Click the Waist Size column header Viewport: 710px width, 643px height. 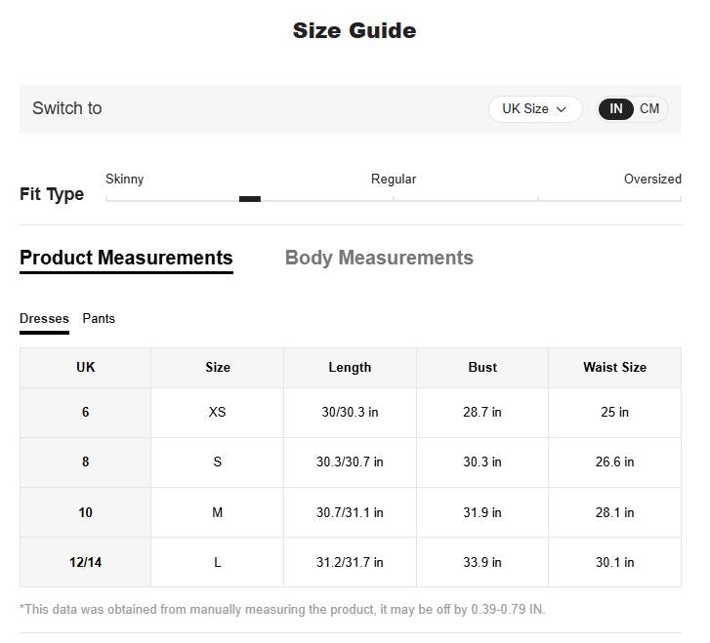point(614,368)
